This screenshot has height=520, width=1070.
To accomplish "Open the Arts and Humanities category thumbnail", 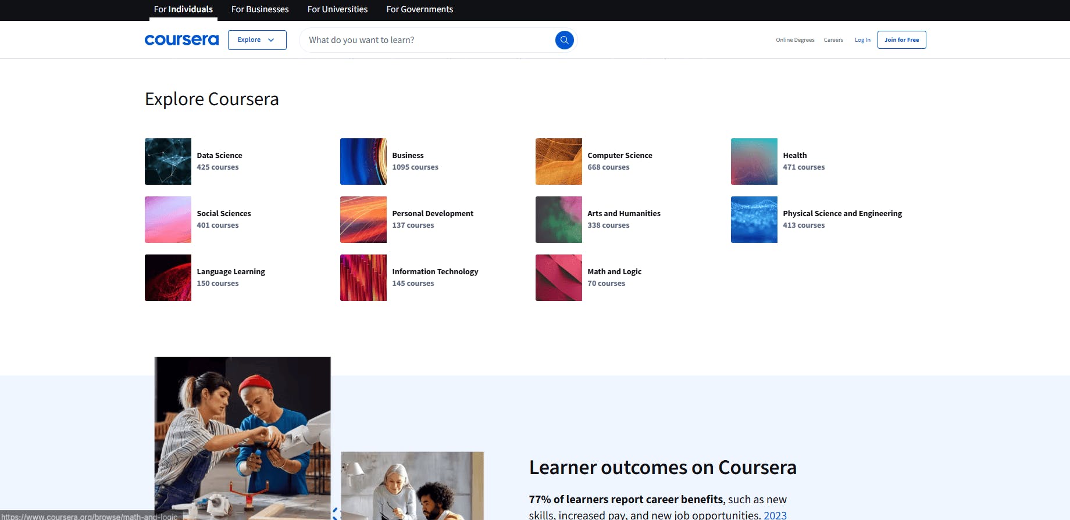I will [x=559, y=220].
